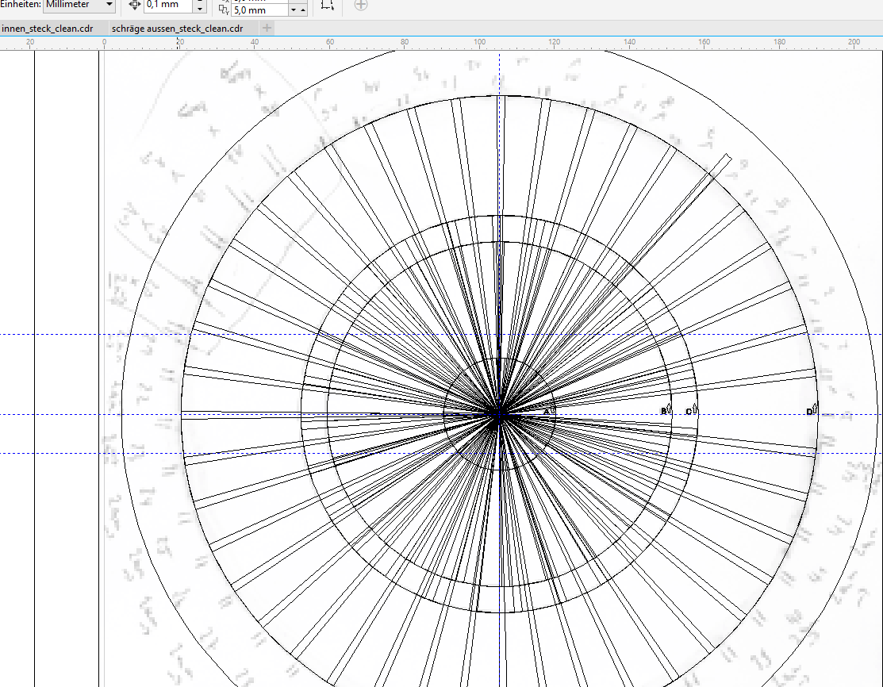Increase the 5,0 mm duplicate distance value

[303, 10]
